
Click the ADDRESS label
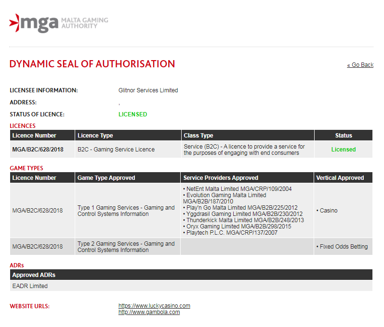23,102
